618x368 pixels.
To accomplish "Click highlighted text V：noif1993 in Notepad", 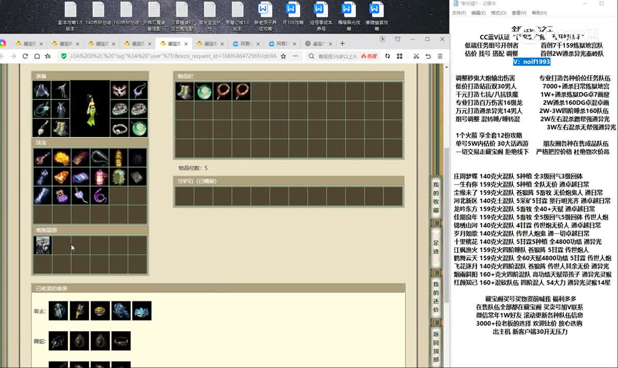I will (x=531, y=62).
